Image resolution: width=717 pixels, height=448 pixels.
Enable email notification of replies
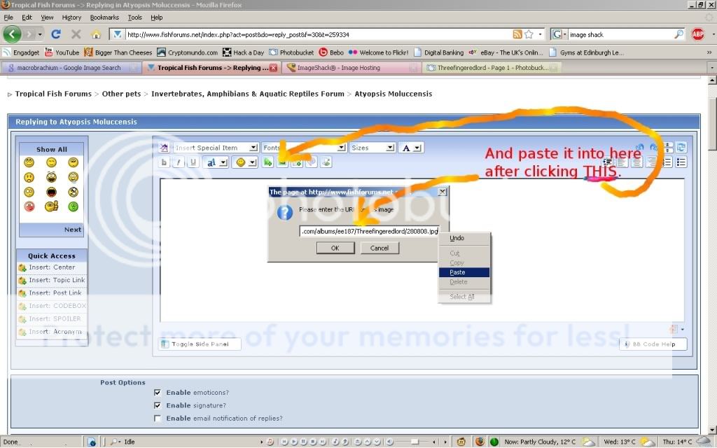[x=158, y=419]
